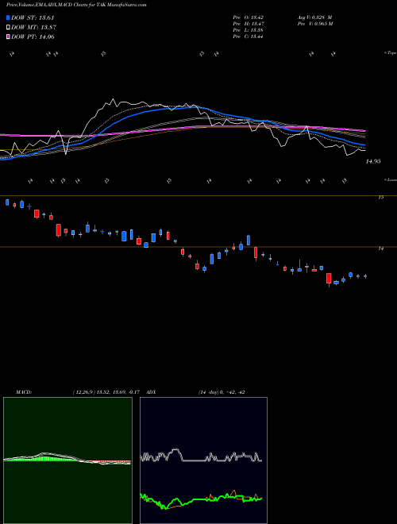Click the 'Pre H: 13.47' value
The image size is (397, 524).
(249, 24)
